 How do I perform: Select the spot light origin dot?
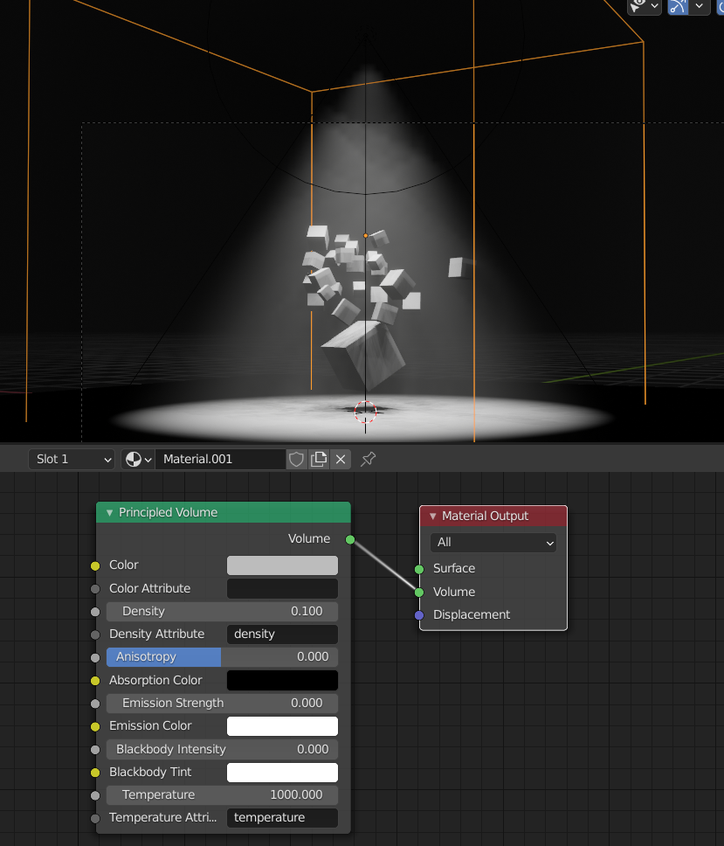(366, 236)
